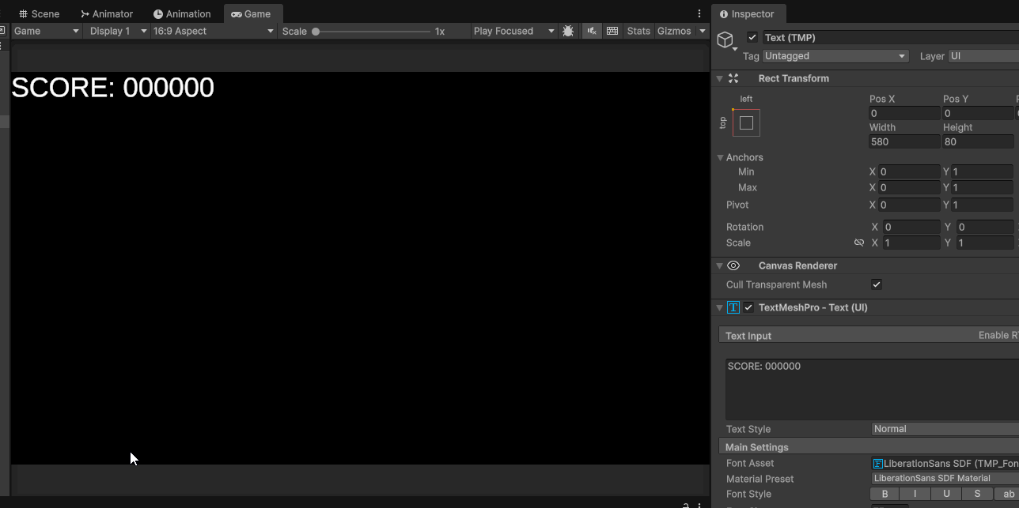1019x508 pixels.
Task: Open the Display 1 dropdown
Action: 118,31
